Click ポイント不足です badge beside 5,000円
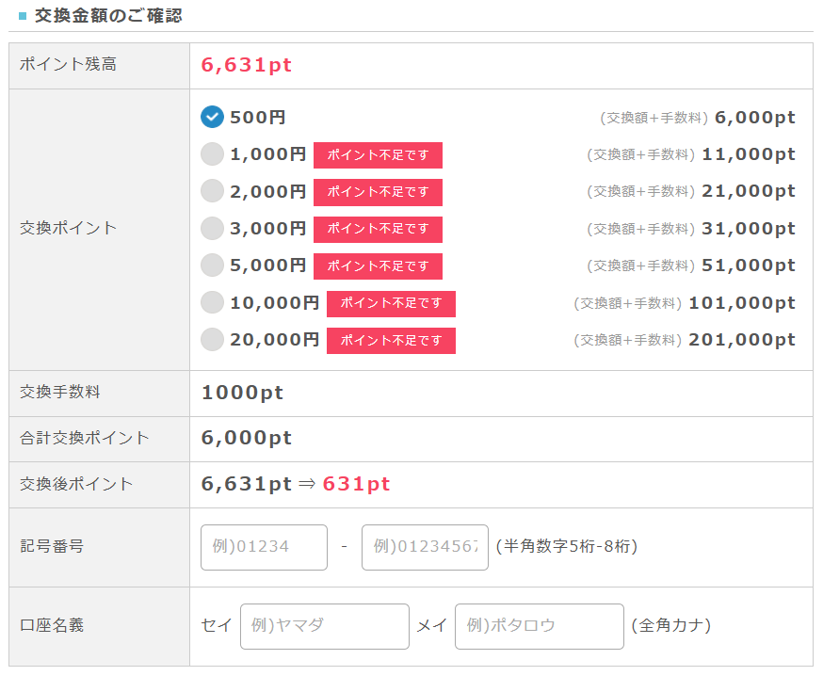The width and height of the screenshot is (823, 676). pyautogui.click(x=378, y=266)
